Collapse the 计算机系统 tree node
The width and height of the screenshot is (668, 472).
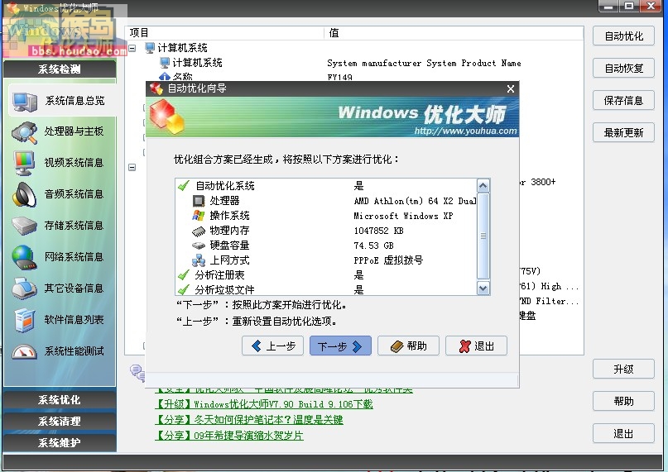point(132,48)
